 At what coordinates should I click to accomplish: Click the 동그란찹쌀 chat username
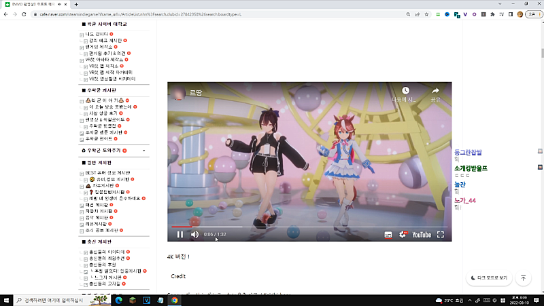pos(468,152)
